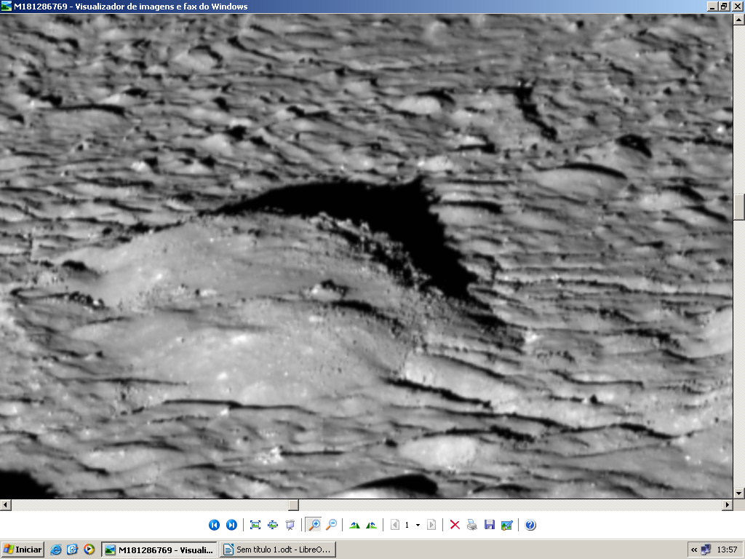
Task: Delete the current image with red X
Action: (455, 525)
